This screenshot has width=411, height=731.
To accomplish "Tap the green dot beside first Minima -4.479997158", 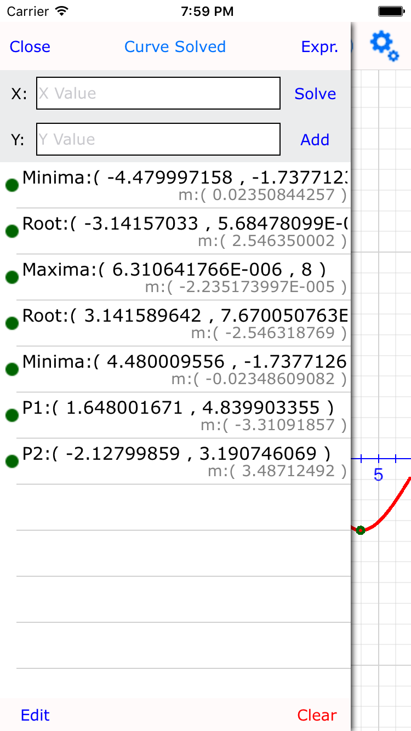I will (x=12, y=185).
